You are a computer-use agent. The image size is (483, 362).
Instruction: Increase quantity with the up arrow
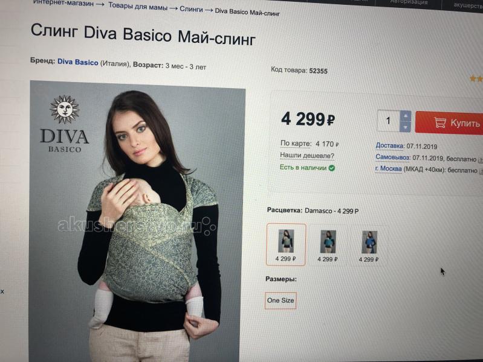point(406,116)
